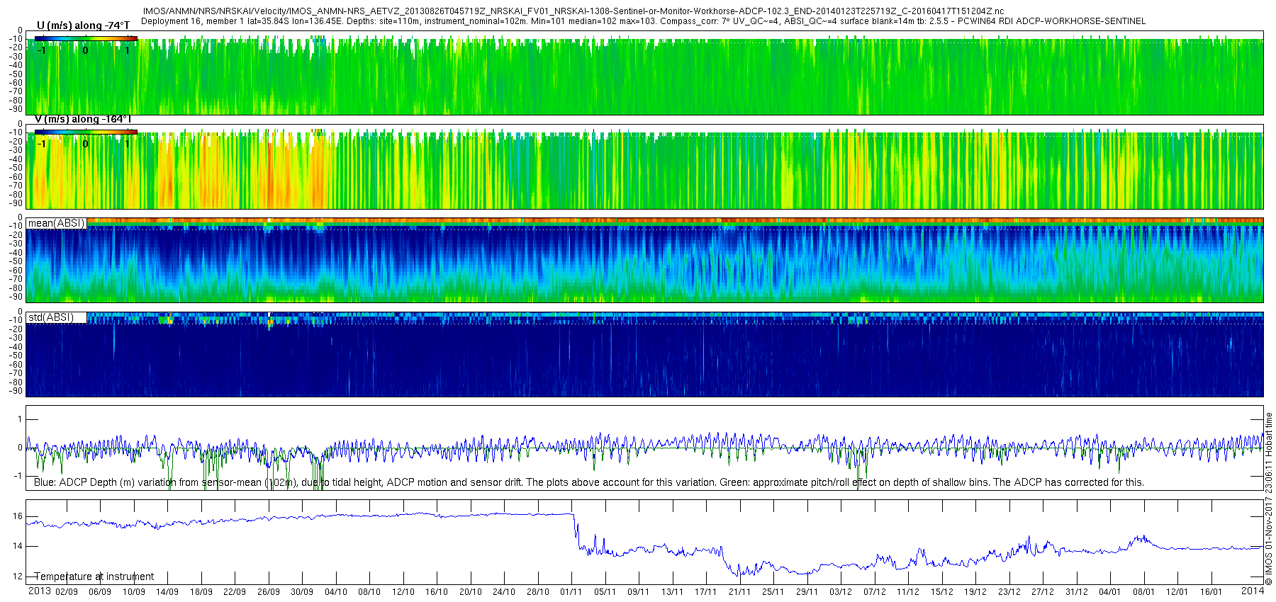Click the NetCDF file path title at top
The width and height of the screenshot is (1276, 602).
point(573,11)
